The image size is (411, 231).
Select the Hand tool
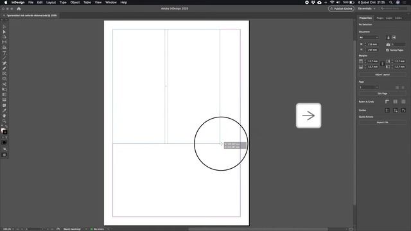4,116
